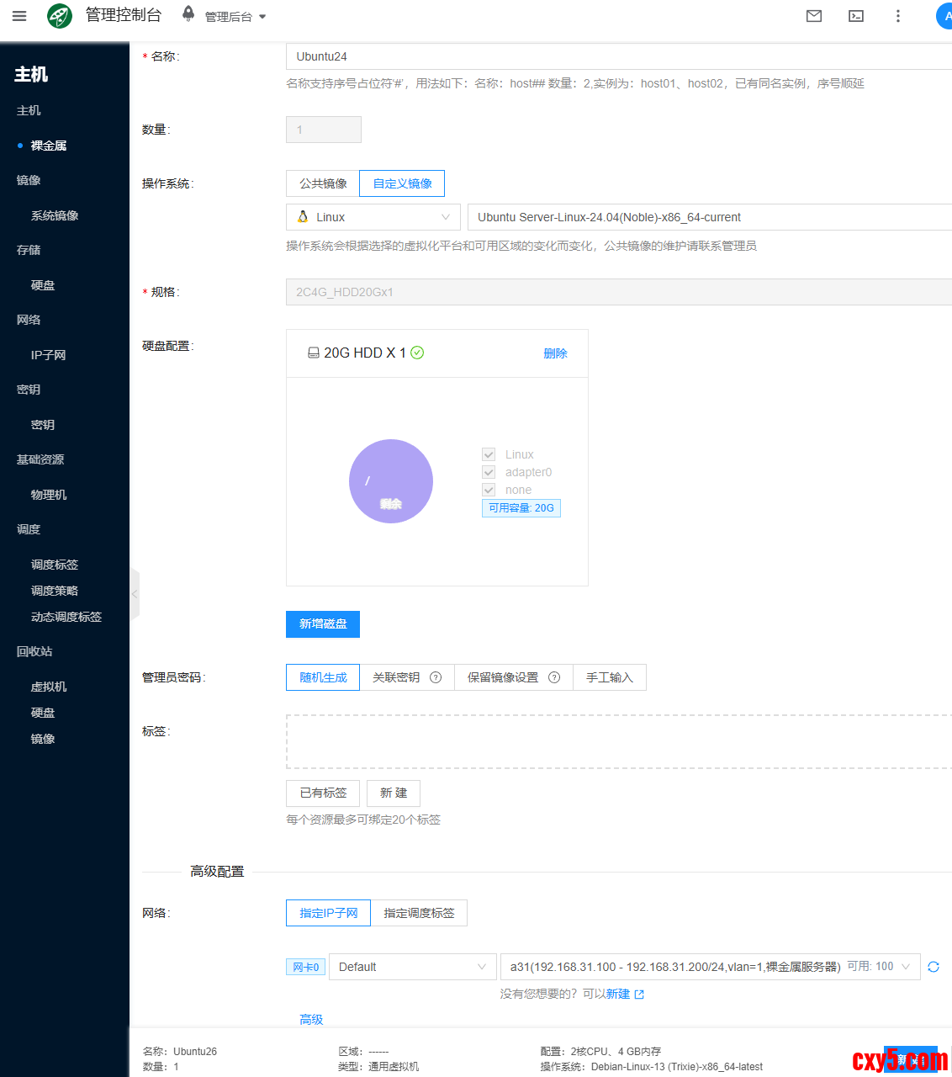Open the hamburger navigation menu
This screenshot has width=952, height=1077.
[19, 16]
